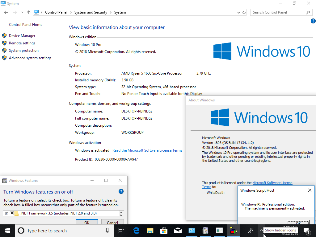Click Cancel in the Windows Features dialog
This screenshot has height=237, width=316.
(112, 222)
